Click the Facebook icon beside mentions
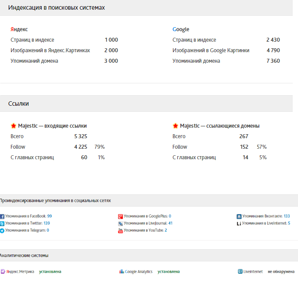 2,216
